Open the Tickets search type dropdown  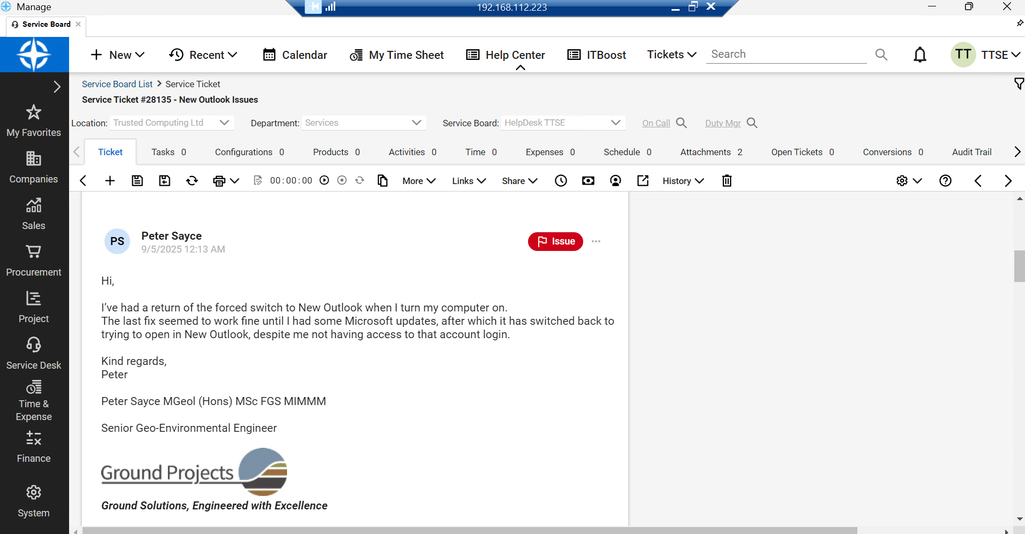point(672,55)
